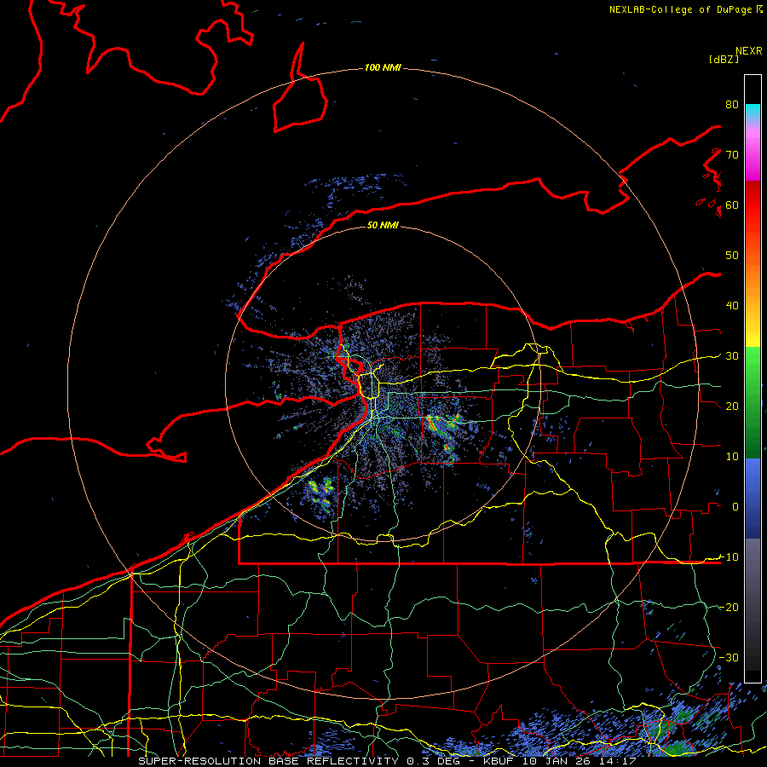Click the 100 NMI range ring label
This screenshot has height=767, width=767.
[x=383, y=67]
